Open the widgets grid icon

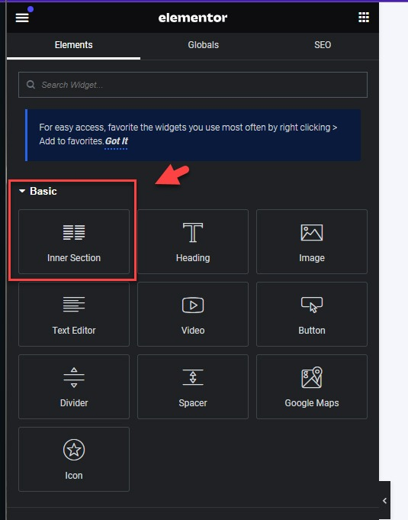[x=364, y=18]
